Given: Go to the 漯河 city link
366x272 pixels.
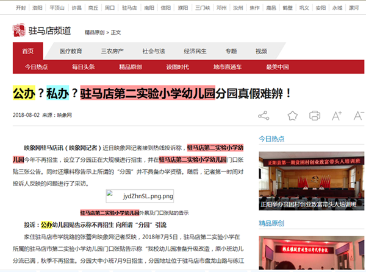Looking at the screenshot, I should coord(354,8).
